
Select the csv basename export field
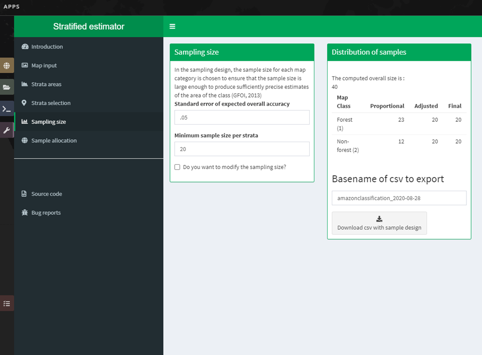399,198
